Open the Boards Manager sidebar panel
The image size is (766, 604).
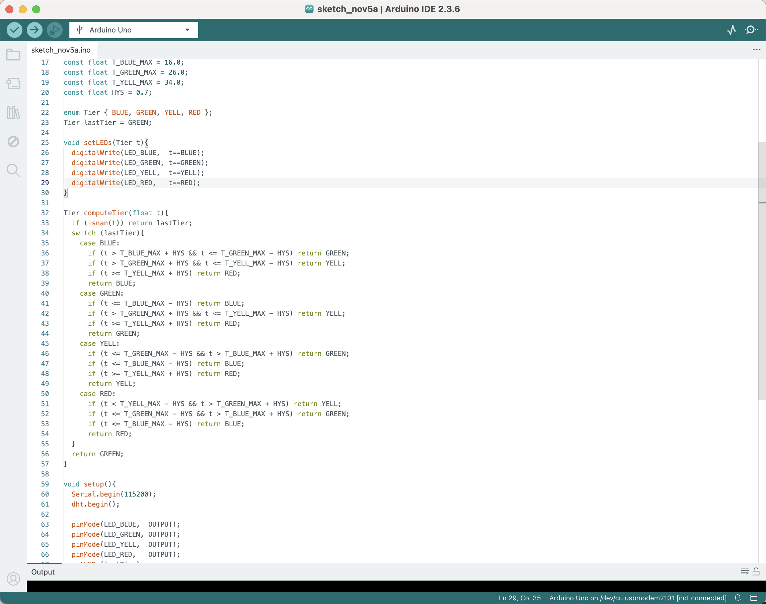coord(13,84)
